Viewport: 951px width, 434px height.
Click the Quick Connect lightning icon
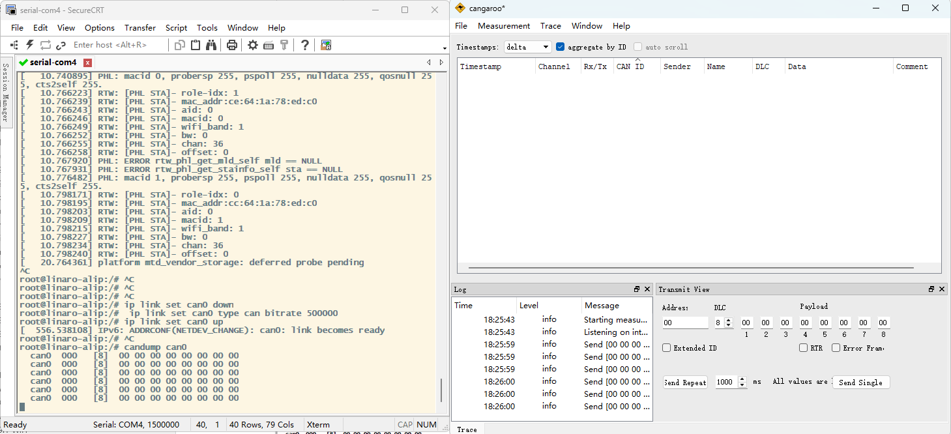29,45
